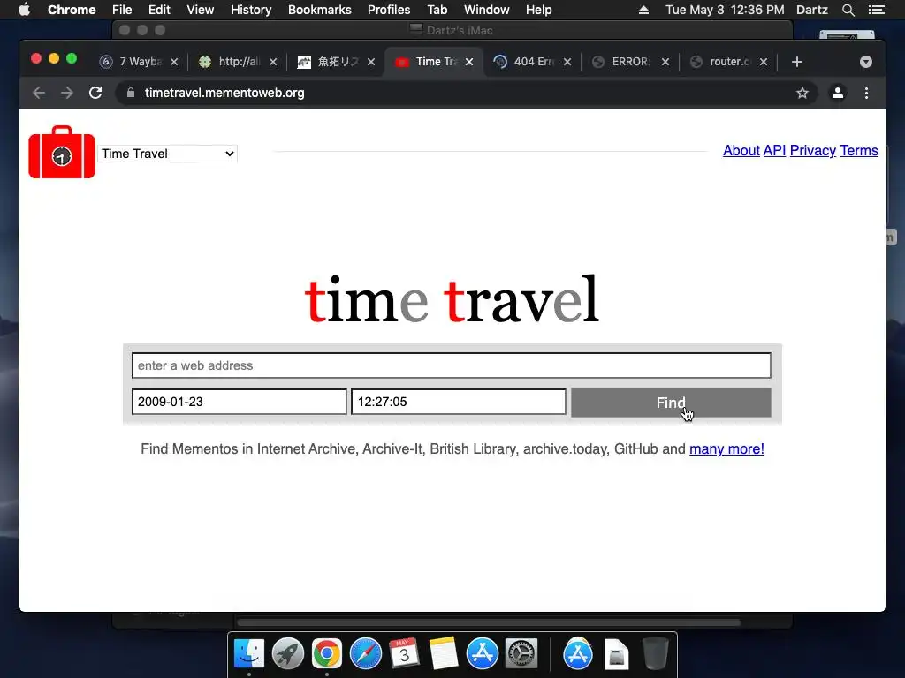The image size is (905, 678).
Task: Click the time field showing 12:27:05
Action: [459, 402]
